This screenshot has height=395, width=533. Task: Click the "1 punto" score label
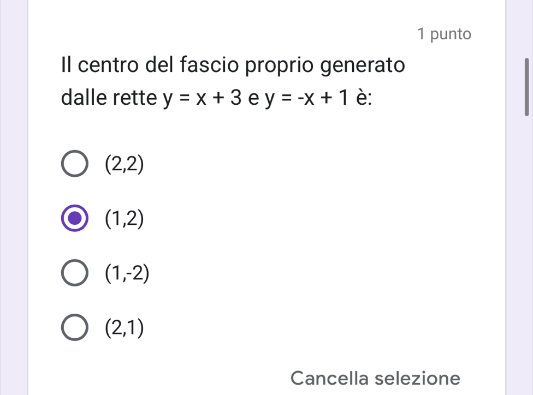pyautogui.click(x=443, y=34)
